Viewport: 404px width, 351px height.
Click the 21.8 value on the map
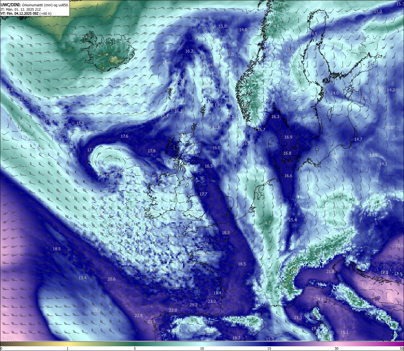pos(330,272)
